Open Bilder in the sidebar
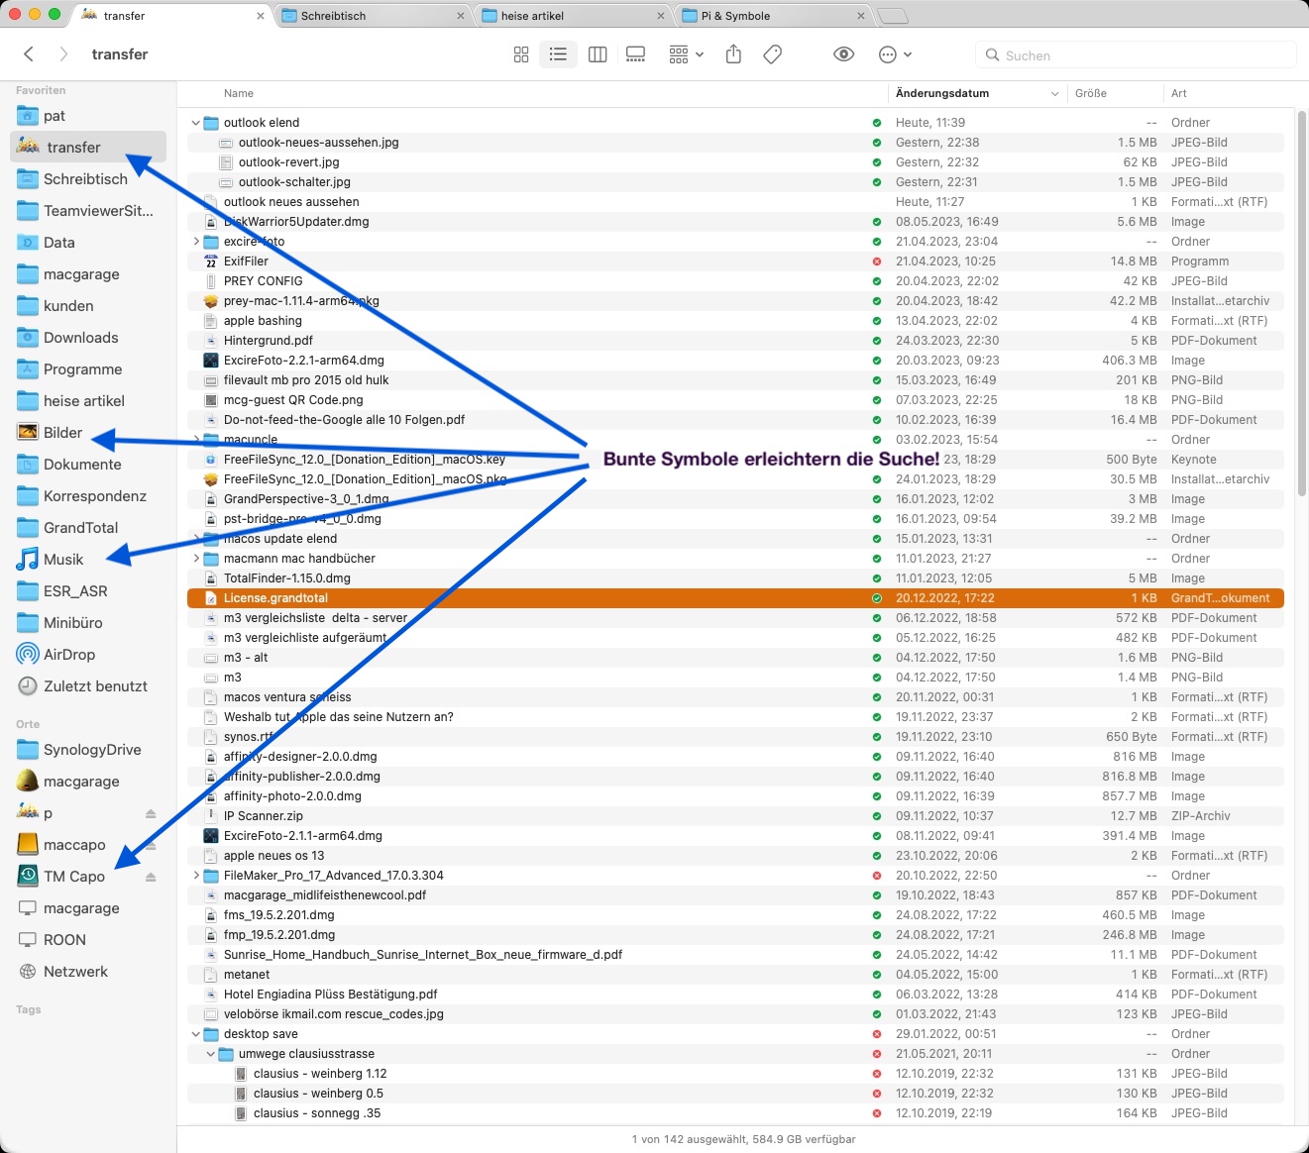 point(88,433)
